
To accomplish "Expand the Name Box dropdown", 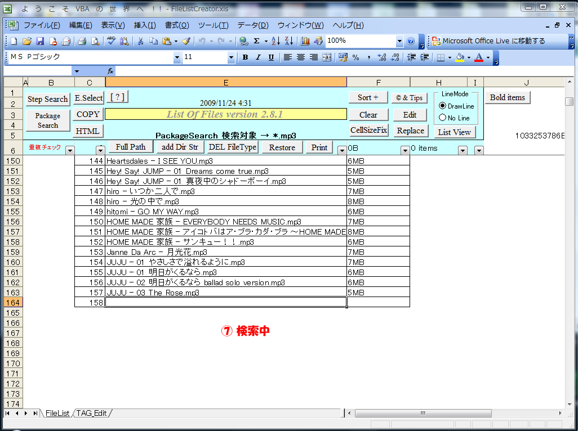I will coord(77,71).
